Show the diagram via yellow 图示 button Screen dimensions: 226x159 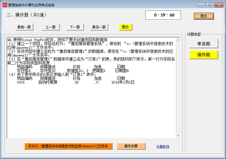pos(125,27)
